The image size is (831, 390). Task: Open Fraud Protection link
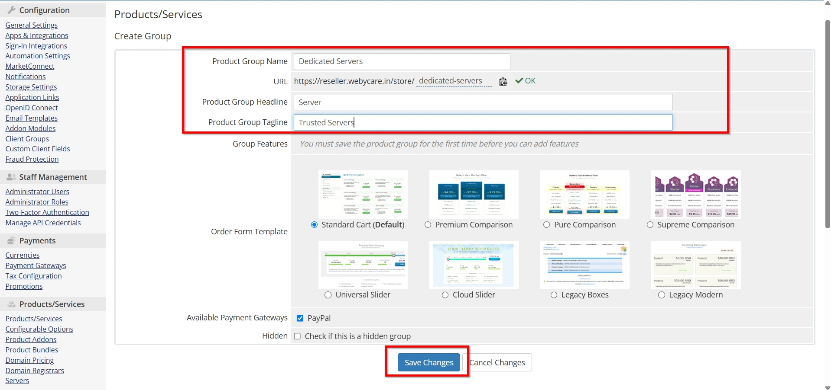[32, 159]
